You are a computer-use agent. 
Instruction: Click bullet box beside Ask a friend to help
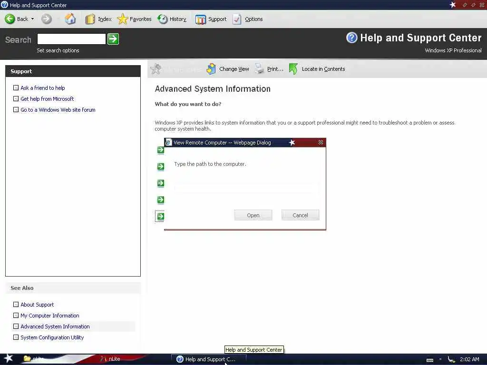[16, 88]
